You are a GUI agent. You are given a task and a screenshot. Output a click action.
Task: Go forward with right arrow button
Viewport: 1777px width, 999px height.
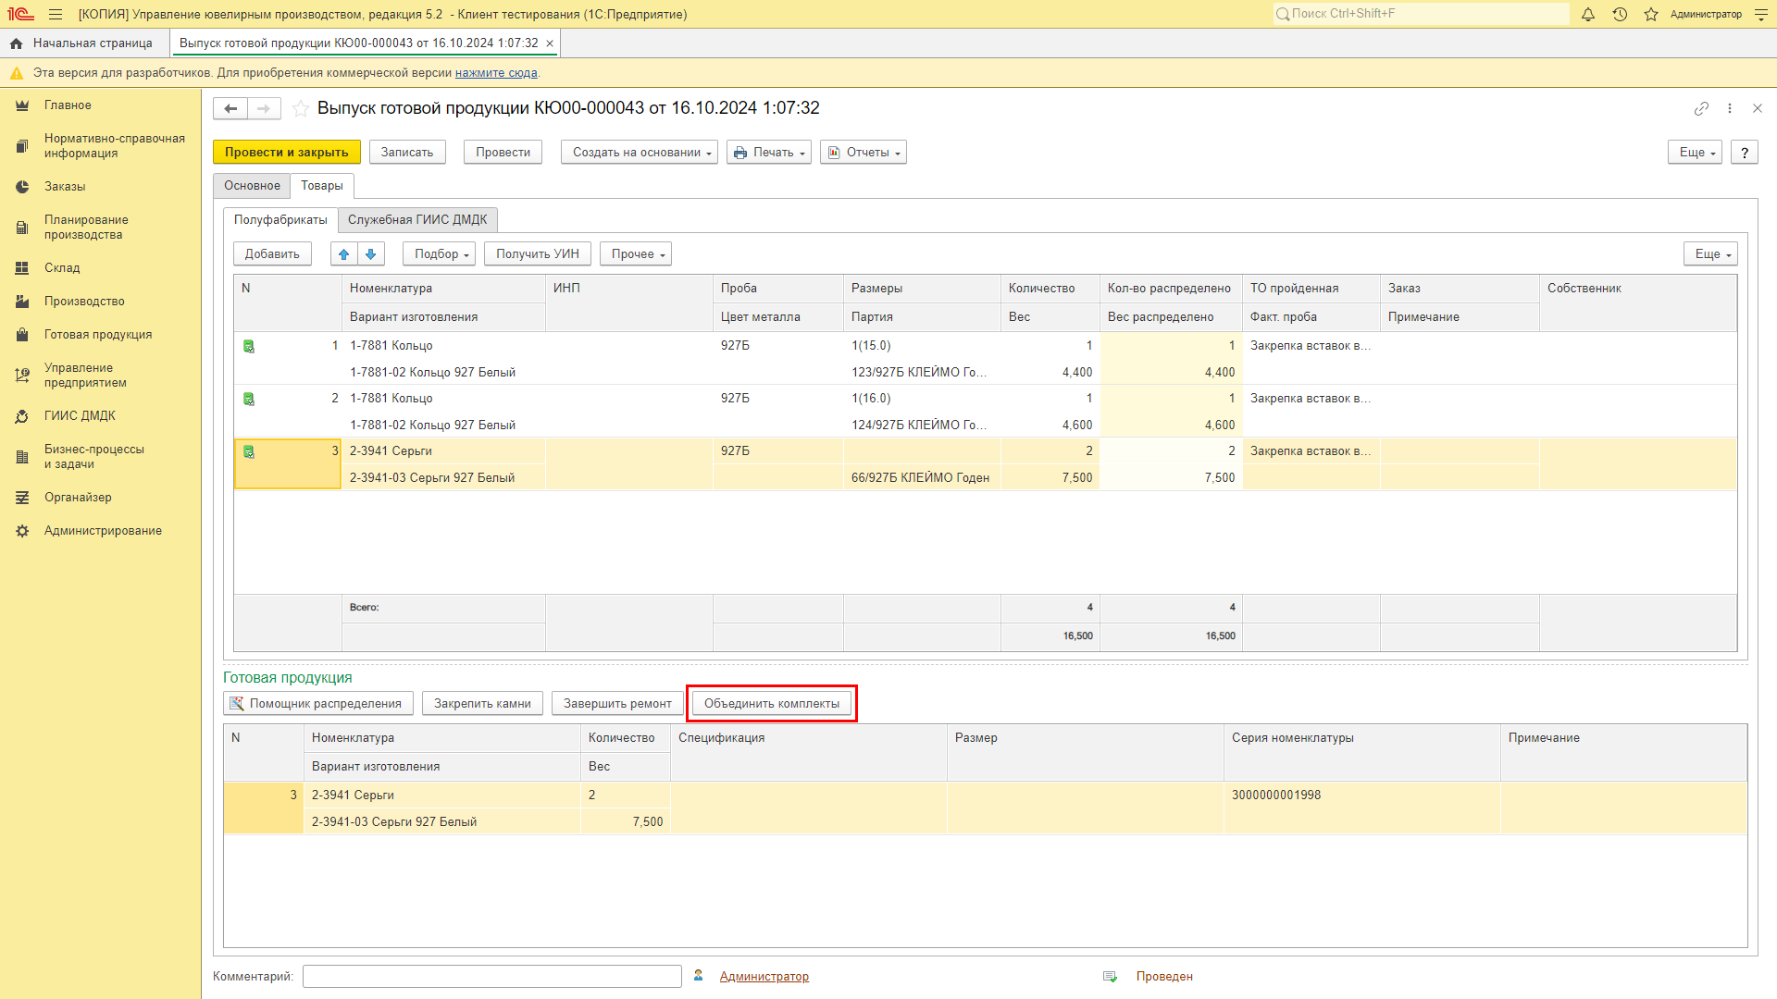pos(264,108)
